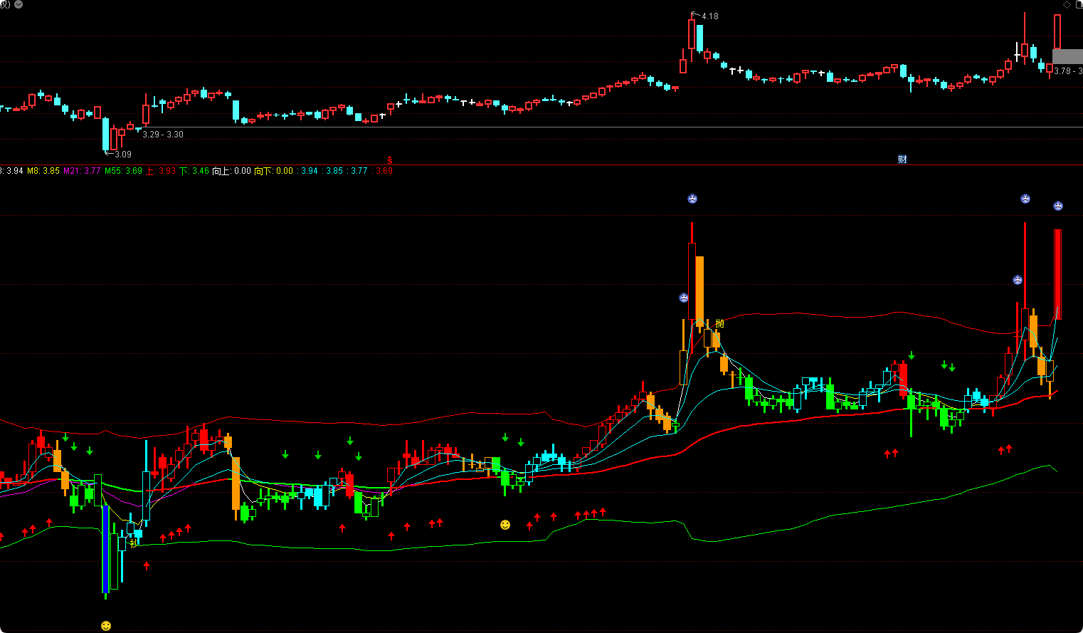Open the dropdown arrow beside the chart title
The width and height of the screenshot is (1083, 633).
tap(19, 4)
